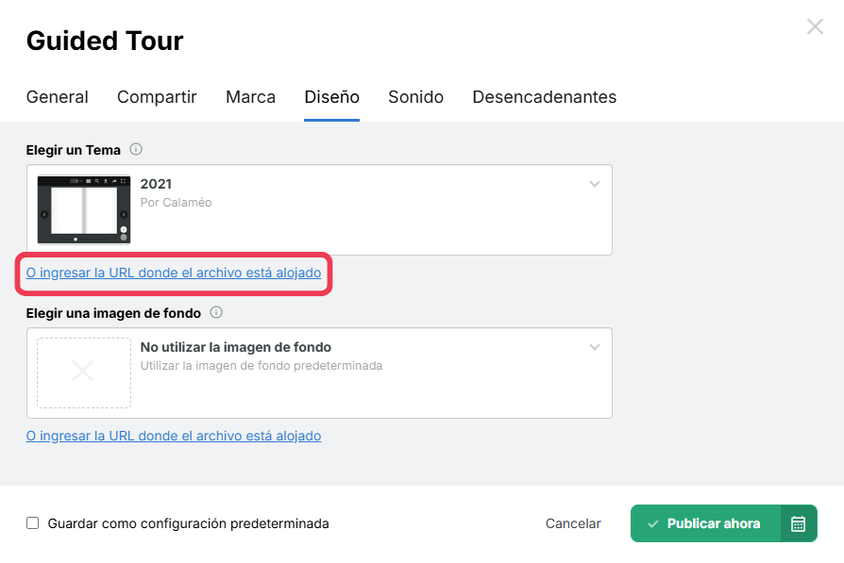Show info for Elegir un Tema
844x563 pixels.
pos(136,150)
